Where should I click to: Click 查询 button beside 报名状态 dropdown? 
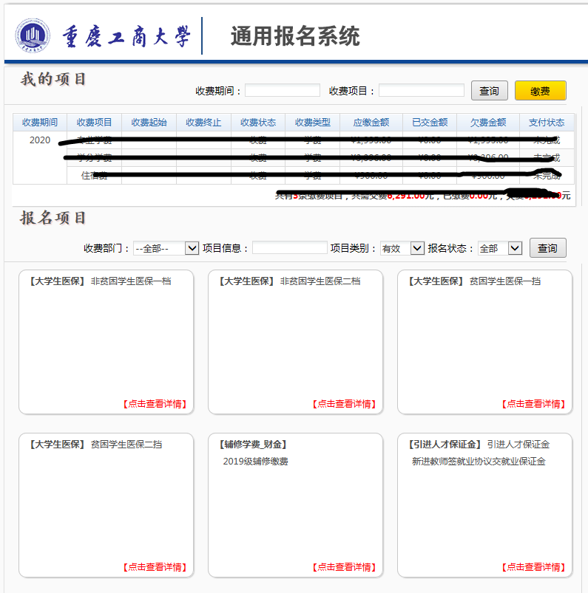click(547, 248)
